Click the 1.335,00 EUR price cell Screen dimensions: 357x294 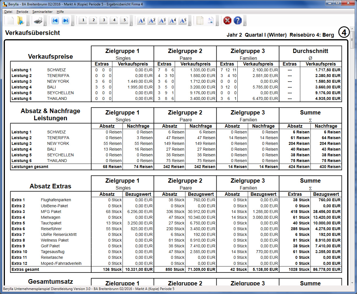pyautogui.click(x=203, y=70)
